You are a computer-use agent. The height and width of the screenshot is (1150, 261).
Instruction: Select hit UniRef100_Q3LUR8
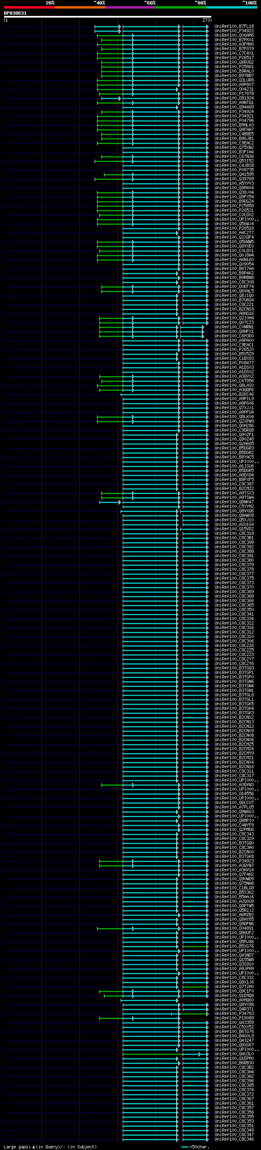(234, 80)
